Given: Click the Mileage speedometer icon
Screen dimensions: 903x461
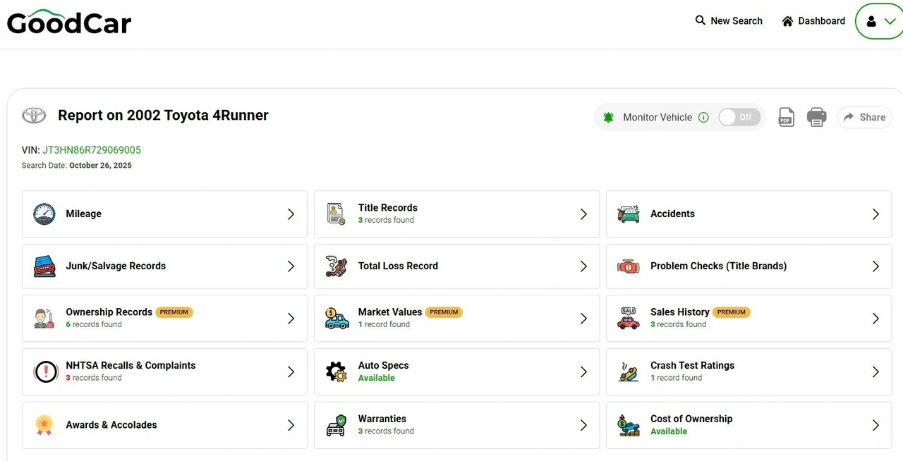Looking at the screenshot, I should coord(44,214).
